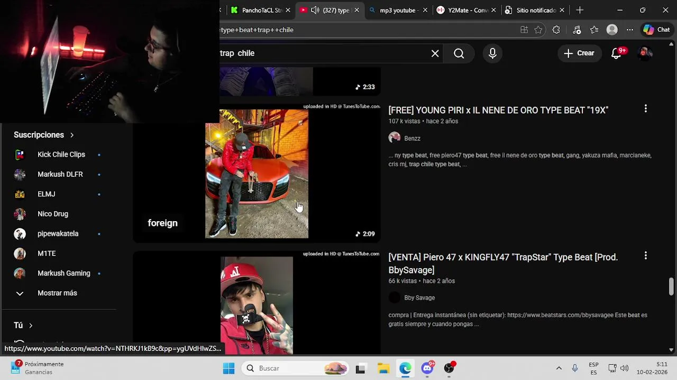Open pipewakatela channel
The image size is (677, 380).
pyautogui.click(x=58, y=234)
